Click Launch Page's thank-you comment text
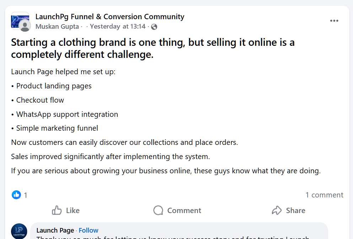The width and height of the screenshot is (353, 239). pos(173,237)
